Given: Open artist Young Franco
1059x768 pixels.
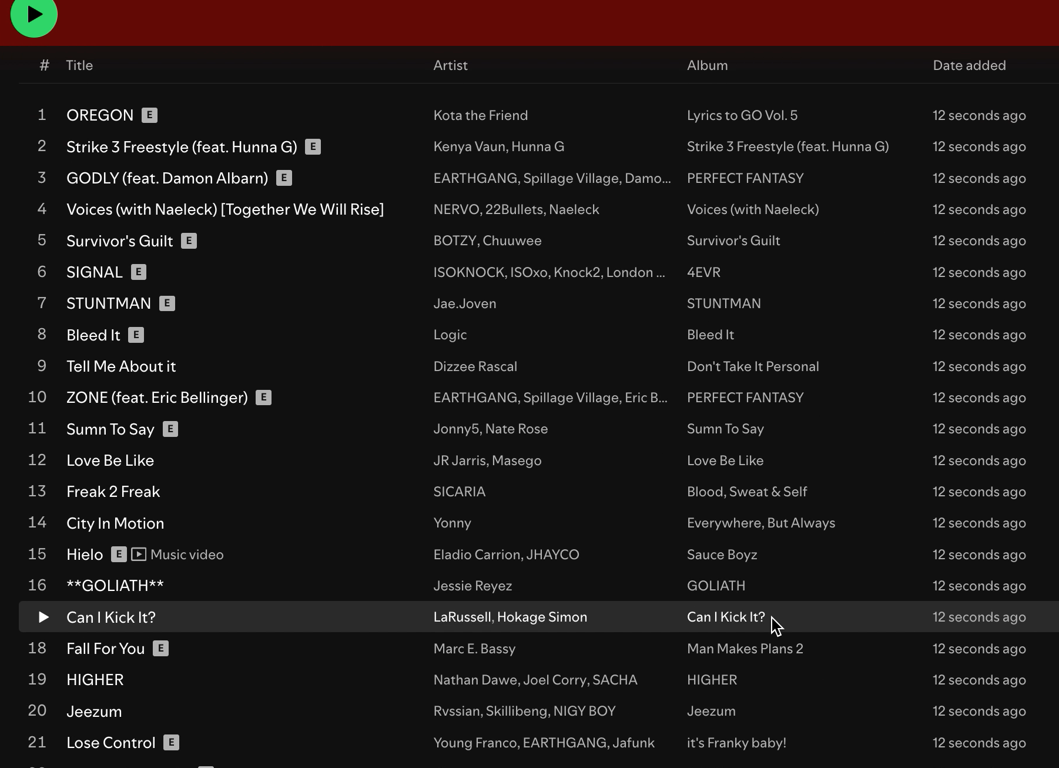Looking at the screenshot, I should (475, 743).
